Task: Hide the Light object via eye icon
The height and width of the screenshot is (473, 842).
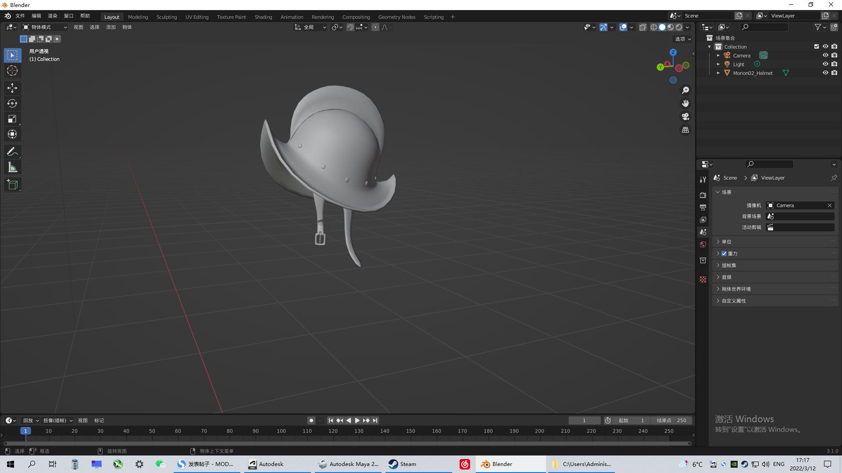Action: pos(825,64)
